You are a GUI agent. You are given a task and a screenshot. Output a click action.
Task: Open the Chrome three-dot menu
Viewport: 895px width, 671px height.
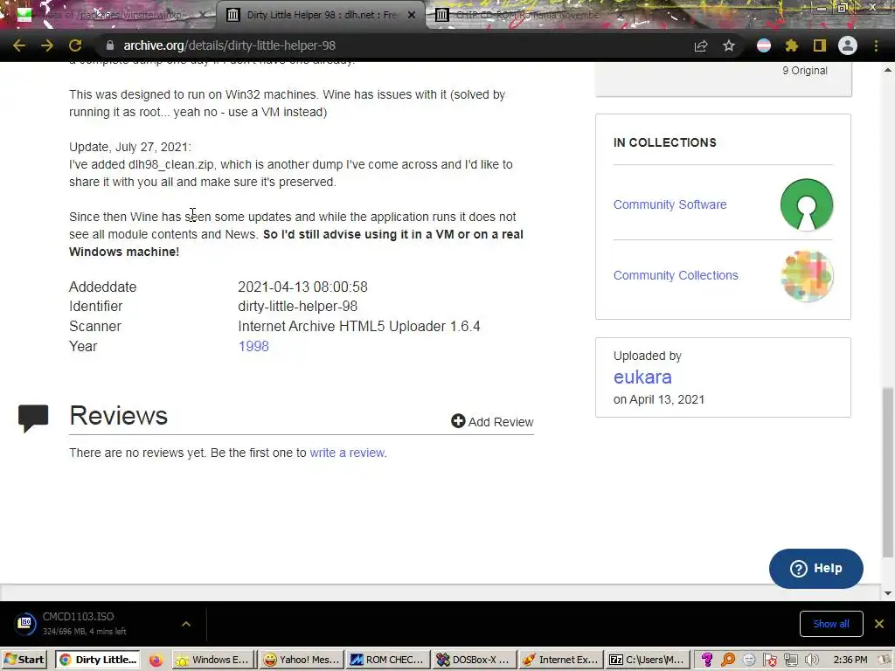point(876,45)
